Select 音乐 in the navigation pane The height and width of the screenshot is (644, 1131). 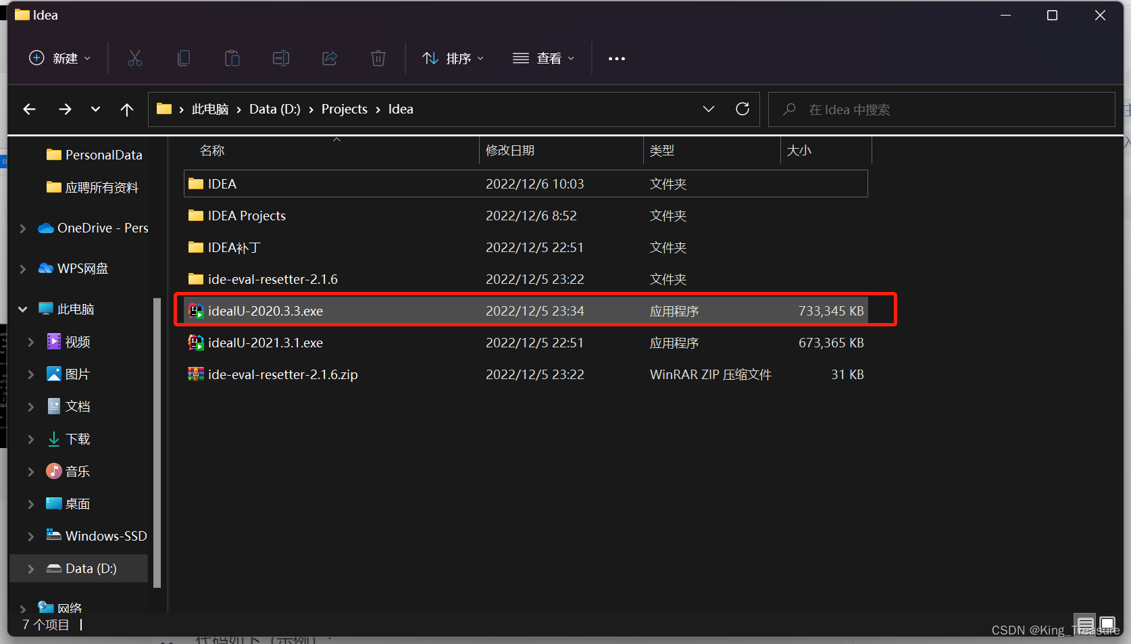pyautogui.click(x=68, y=471)
